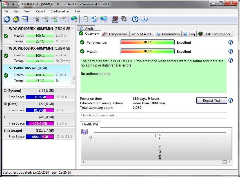240x177 pixels.
Task: Switch to the Alerts tab
Action: pyautogui.click(x=86, y=28)
